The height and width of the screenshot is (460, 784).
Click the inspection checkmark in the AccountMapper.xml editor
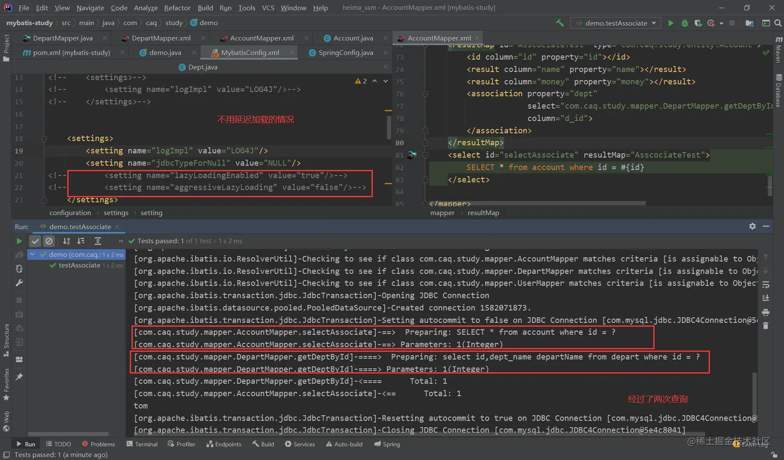(x=766, y=52)
